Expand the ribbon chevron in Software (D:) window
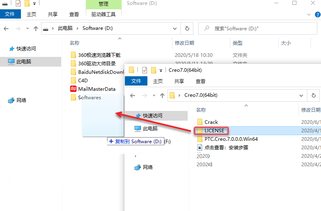The image size is (321, 211). coord(309,15)
